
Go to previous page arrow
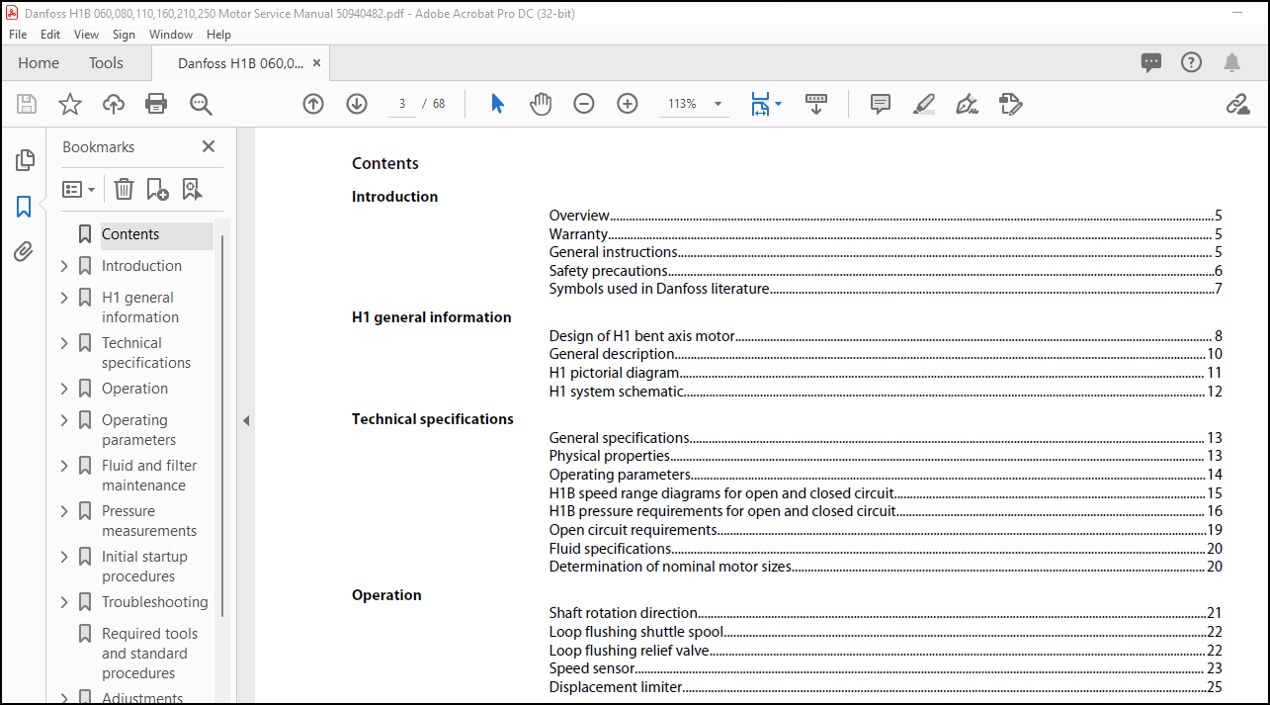coord(313,104)
